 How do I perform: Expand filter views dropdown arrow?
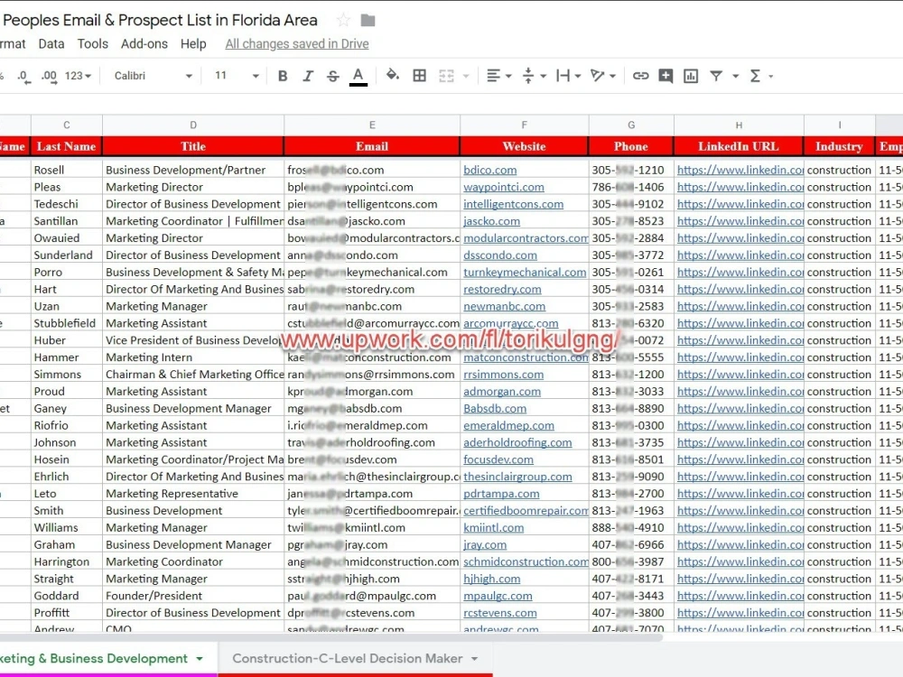tap(735, 76)
